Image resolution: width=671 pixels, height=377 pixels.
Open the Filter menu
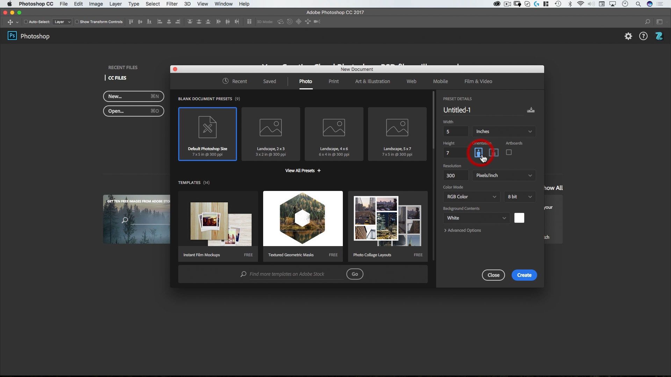[x=172, y=4]
